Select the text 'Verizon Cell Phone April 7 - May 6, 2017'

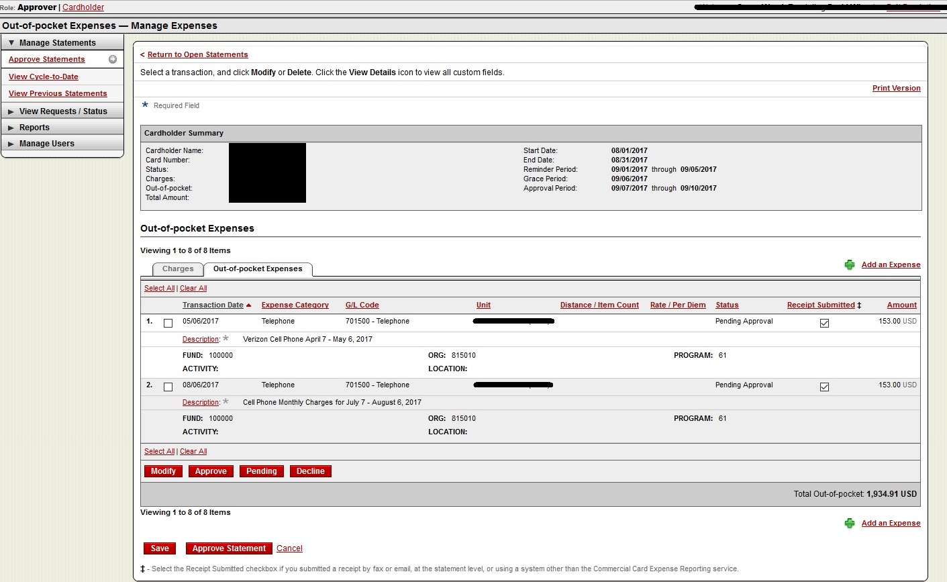[x=307, y=339]
